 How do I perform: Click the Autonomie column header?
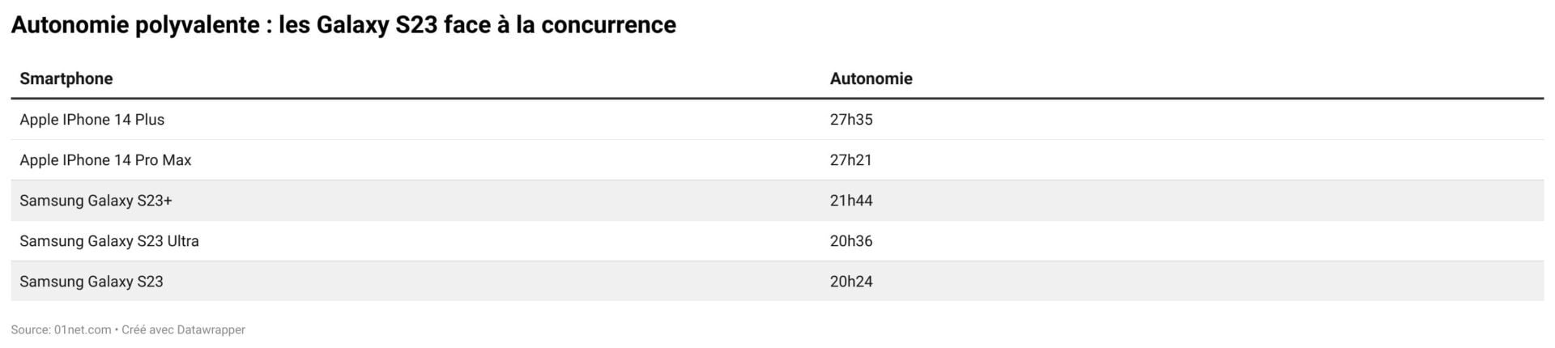click(x=871, y=79)
